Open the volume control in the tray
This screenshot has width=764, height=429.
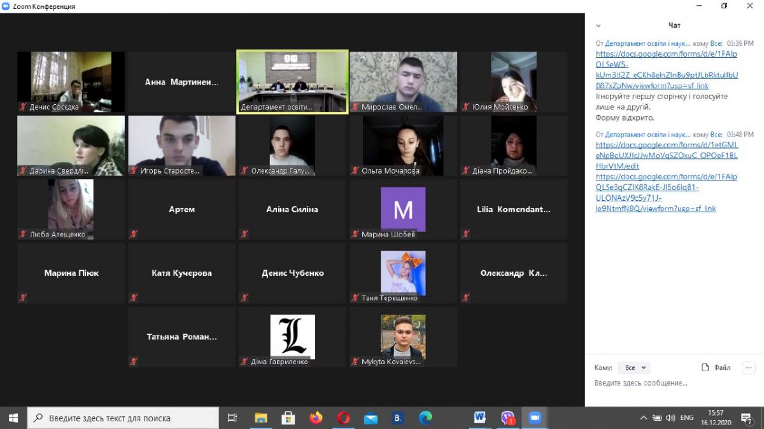(670, 418)
